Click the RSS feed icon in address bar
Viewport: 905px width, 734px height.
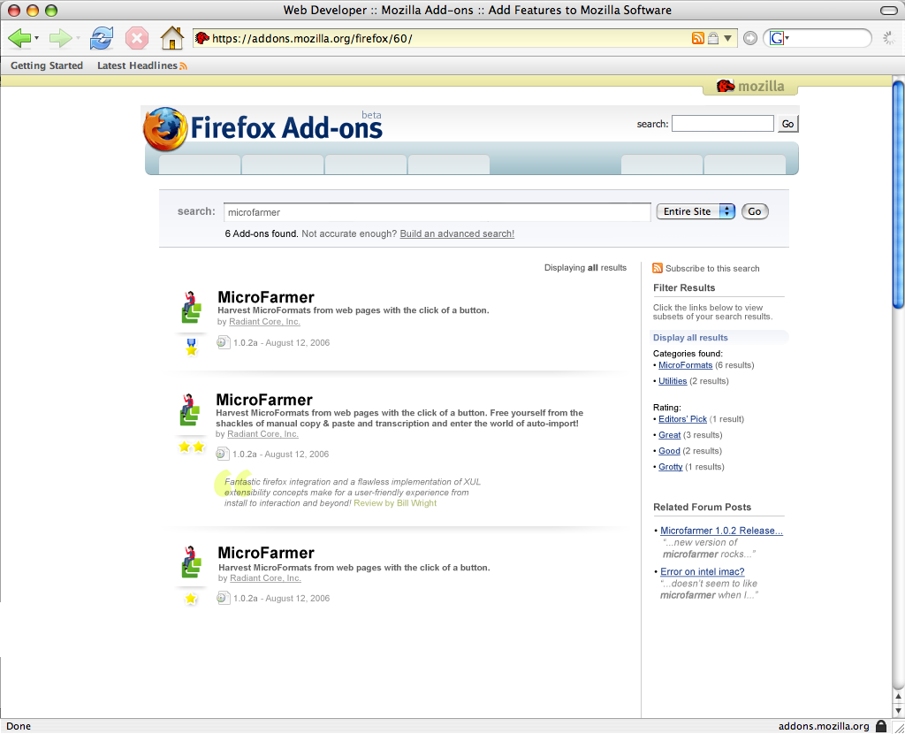point(698,39)
